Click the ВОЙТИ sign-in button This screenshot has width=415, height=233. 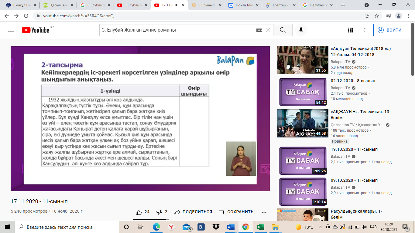pos(389,30)
